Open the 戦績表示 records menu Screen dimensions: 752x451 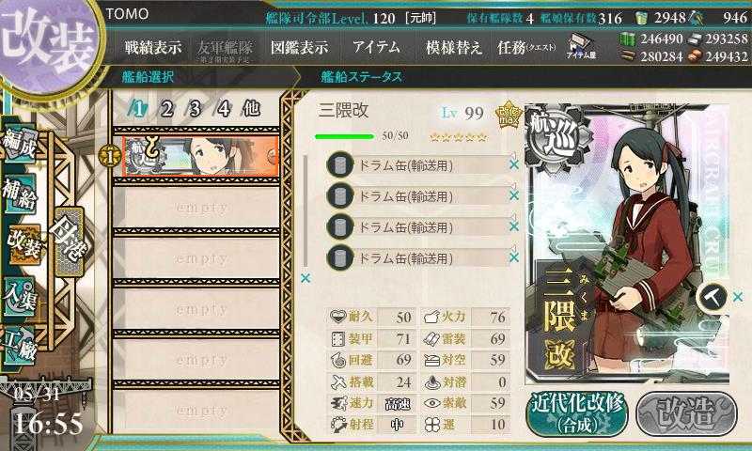pyautogui.click(x=152, y=47)
